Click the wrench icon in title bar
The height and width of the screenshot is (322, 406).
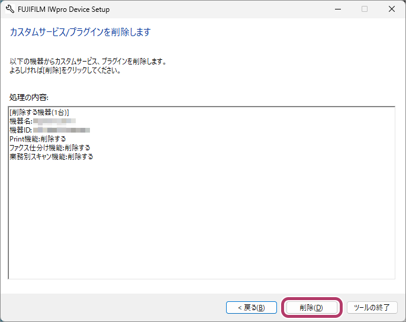[10, 9]
